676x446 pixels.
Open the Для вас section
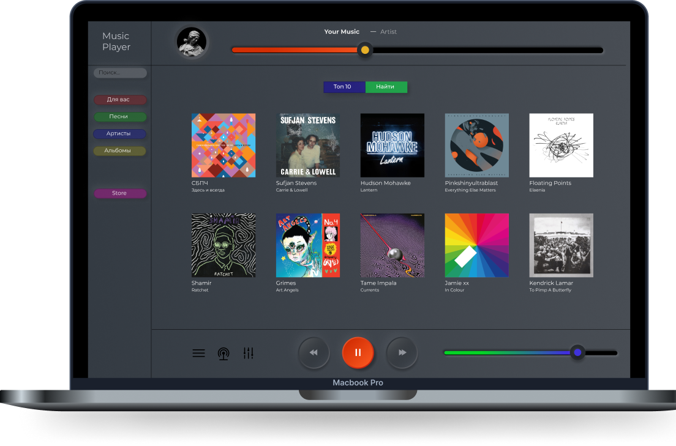click(120, 100)
